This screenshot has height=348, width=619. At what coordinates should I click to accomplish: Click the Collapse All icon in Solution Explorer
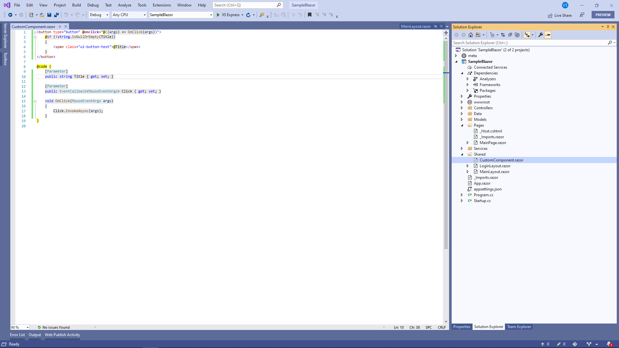click(510, 35)
